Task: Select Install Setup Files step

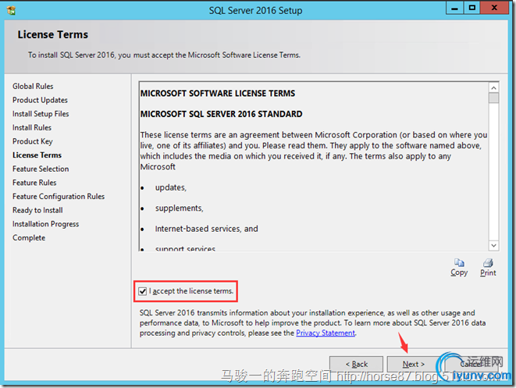Action: [41, 114]
